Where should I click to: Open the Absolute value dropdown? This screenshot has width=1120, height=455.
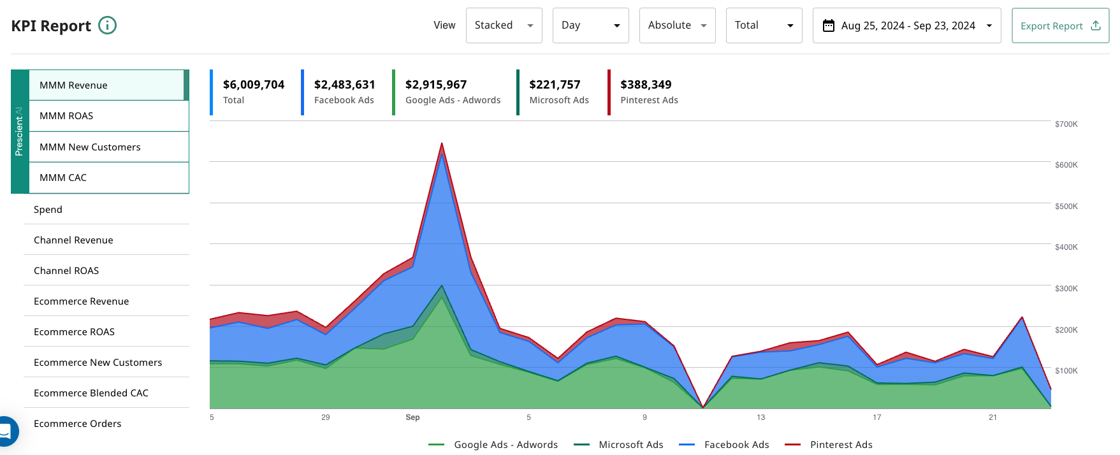677,25
